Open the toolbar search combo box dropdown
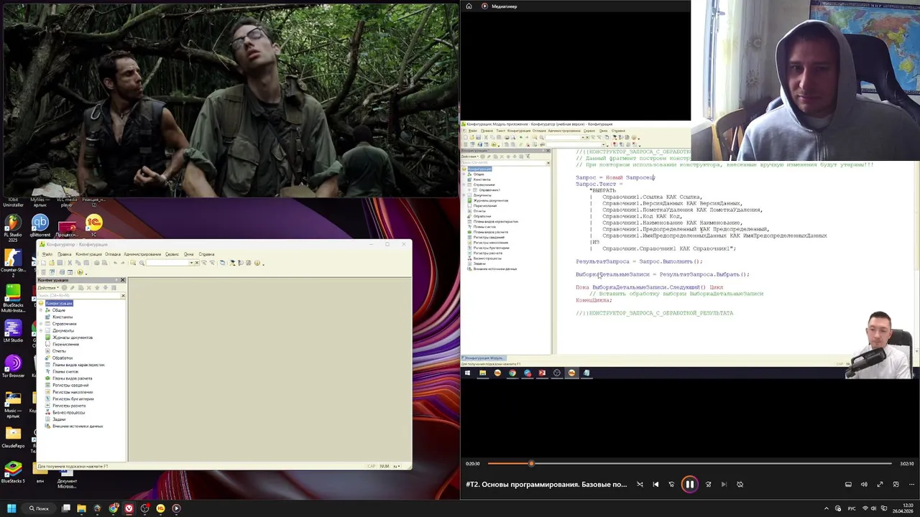Screen dimensions: 920x517 pyautogui.click(x=192, y=263)
